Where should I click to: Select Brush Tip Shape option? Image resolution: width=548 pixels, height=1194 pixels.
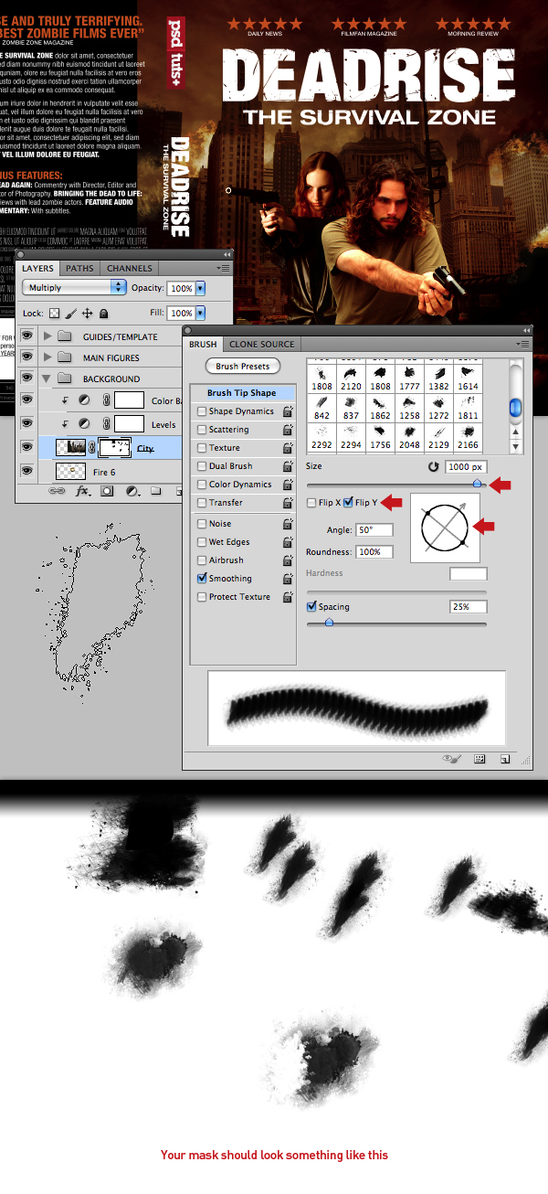242,393
